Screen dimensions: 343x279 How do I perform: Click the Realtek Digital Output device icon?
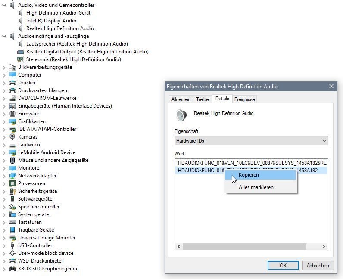click(x=21, y=52)
